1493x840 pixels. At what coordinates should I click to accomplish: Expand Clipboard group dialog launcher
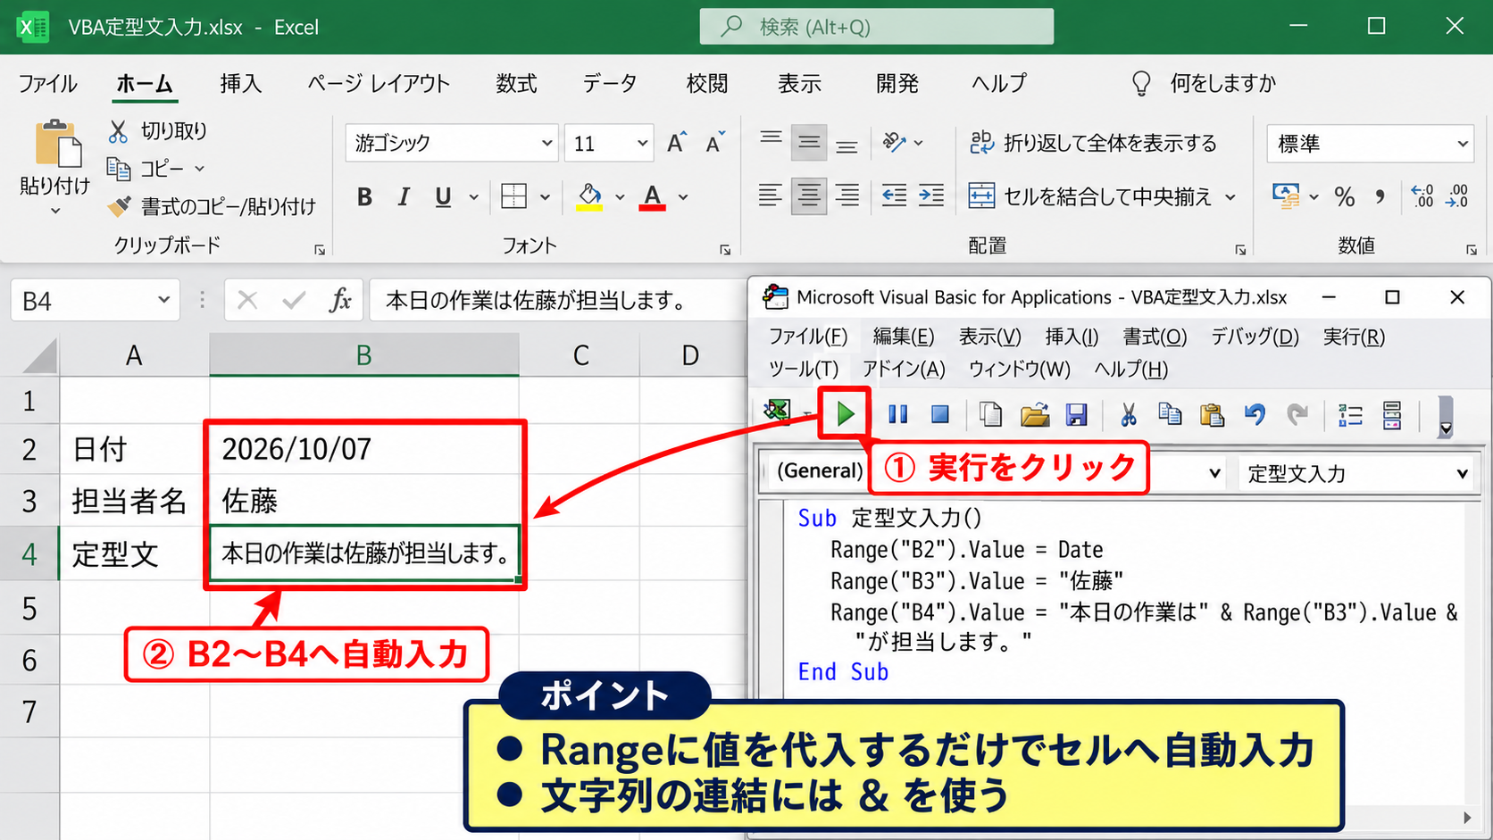[x=320, y=251]
